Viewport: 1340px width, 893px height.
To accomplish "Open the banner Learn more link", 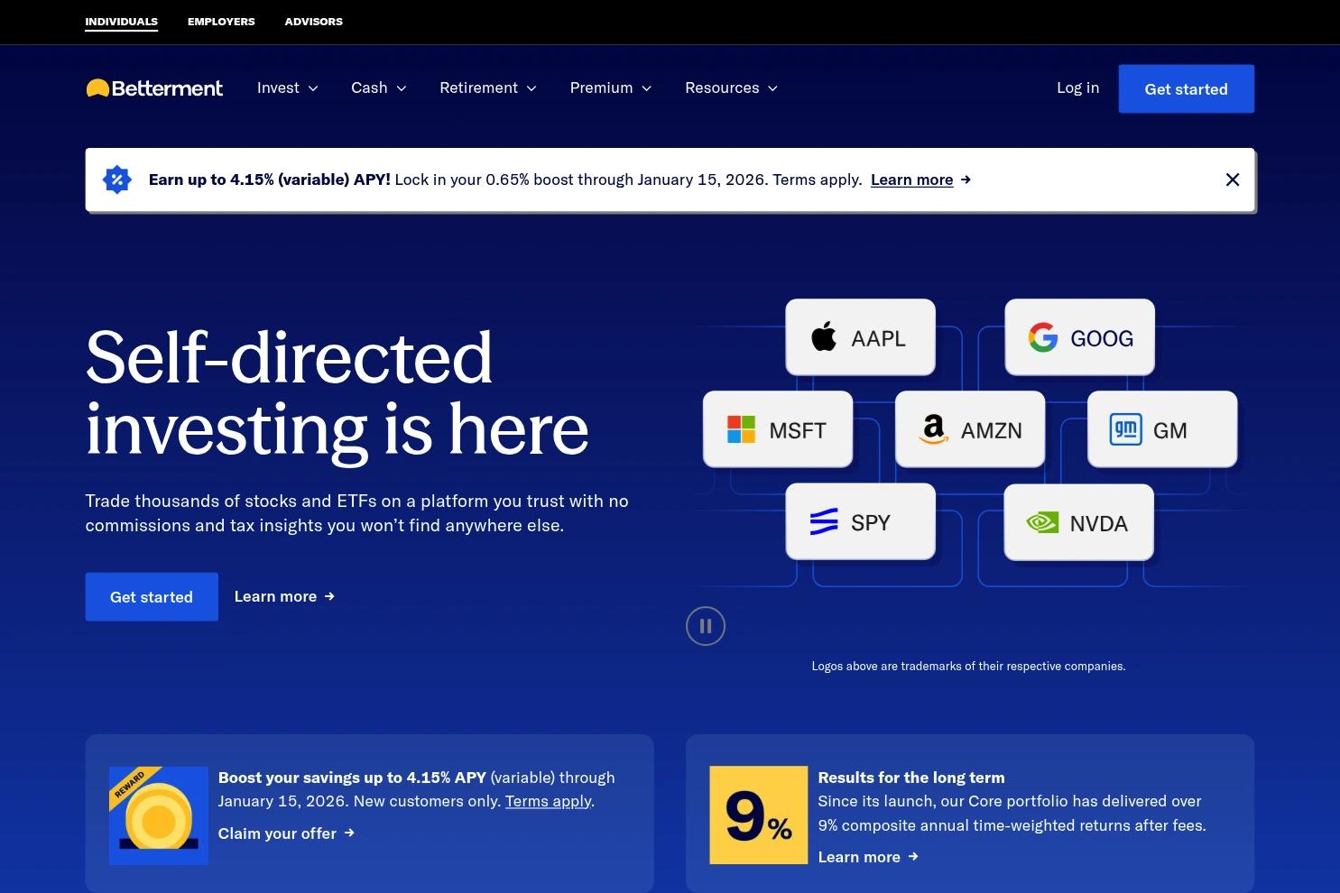I will pos(911,180).
